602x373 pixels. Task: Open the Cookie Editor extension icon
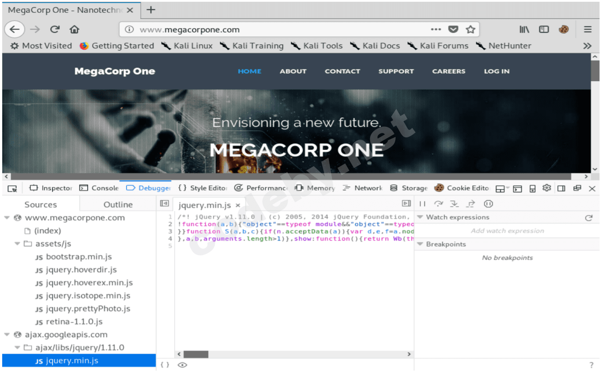click(x=564, y=29)
